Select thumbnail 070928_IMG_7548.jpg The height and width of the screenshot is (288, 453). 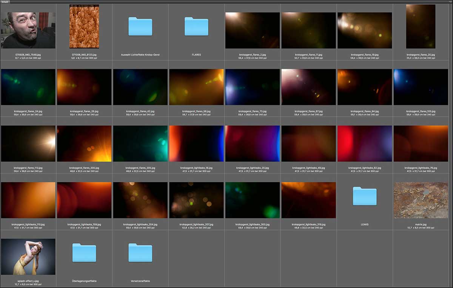[x=28, y=30]
